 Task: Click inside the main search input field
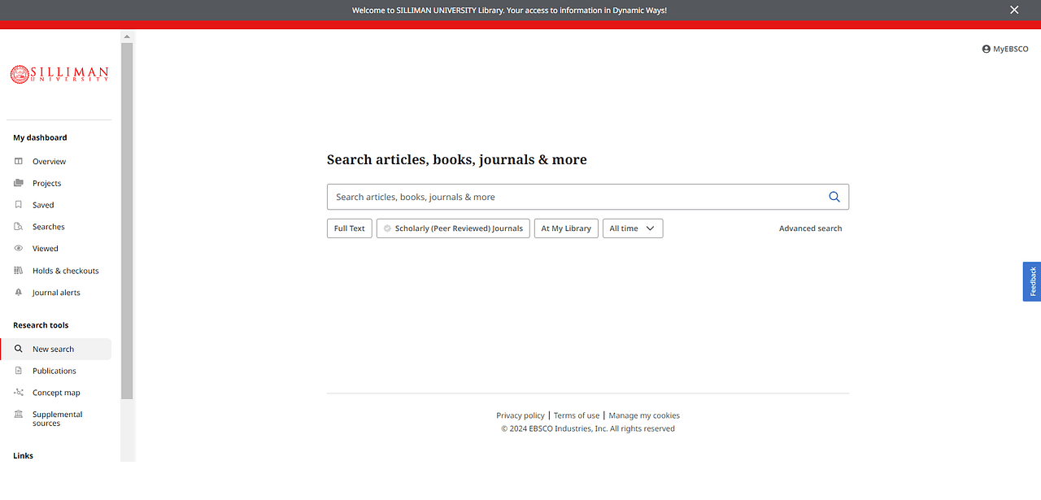569,196
